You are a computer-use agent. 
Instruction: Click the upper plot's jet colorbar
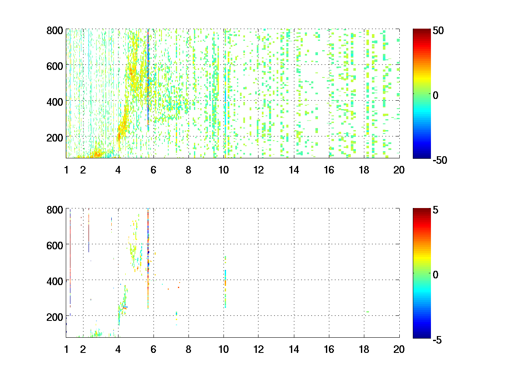pyautogui.click(x=422, y=93)
